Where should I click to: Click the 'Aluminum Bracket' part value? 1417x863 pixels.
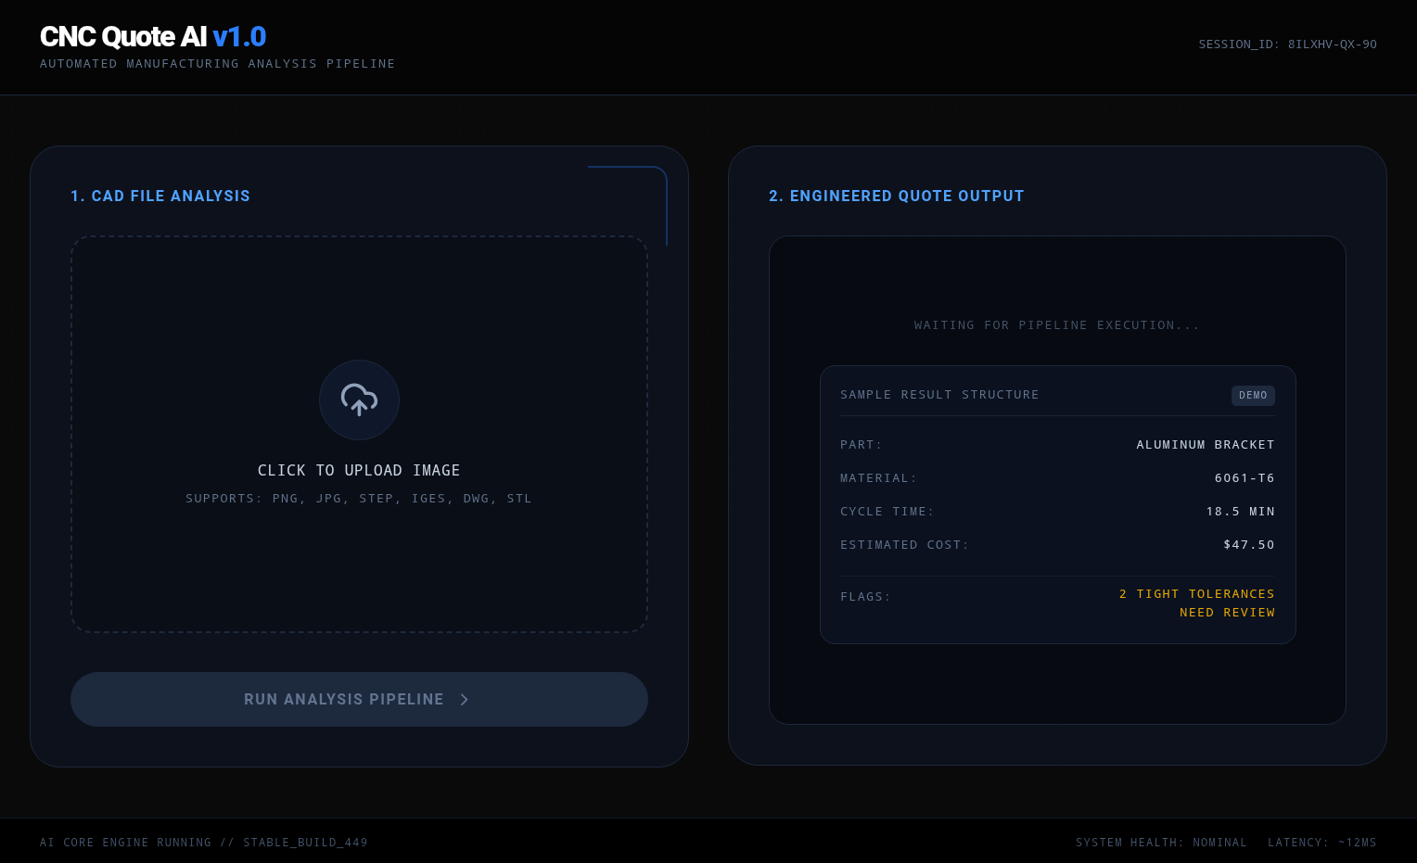pos(1206,445)
